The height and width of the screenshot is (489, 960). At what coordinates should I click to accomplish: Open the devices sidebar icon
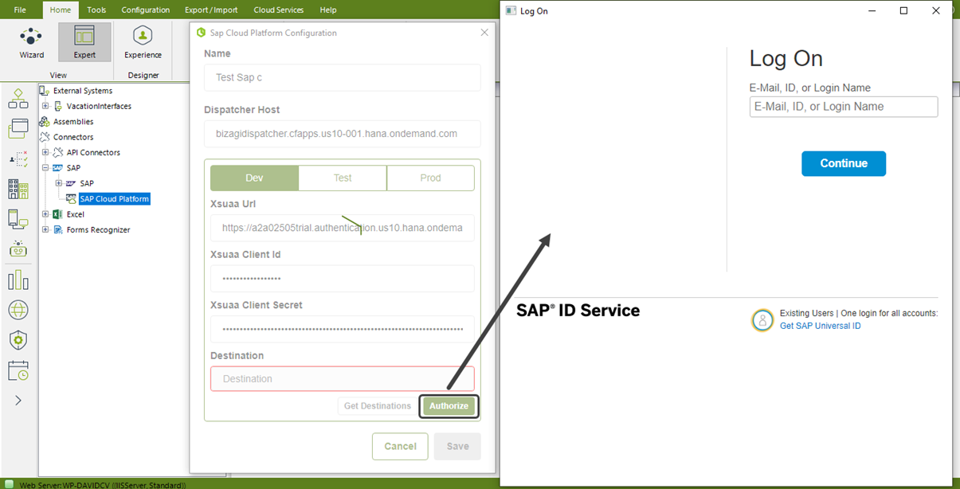click(18, 219)
